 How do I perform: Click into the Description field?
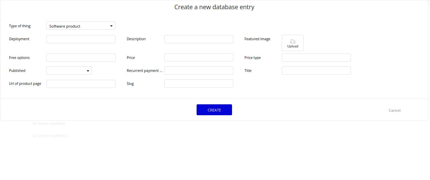point(199,39)
